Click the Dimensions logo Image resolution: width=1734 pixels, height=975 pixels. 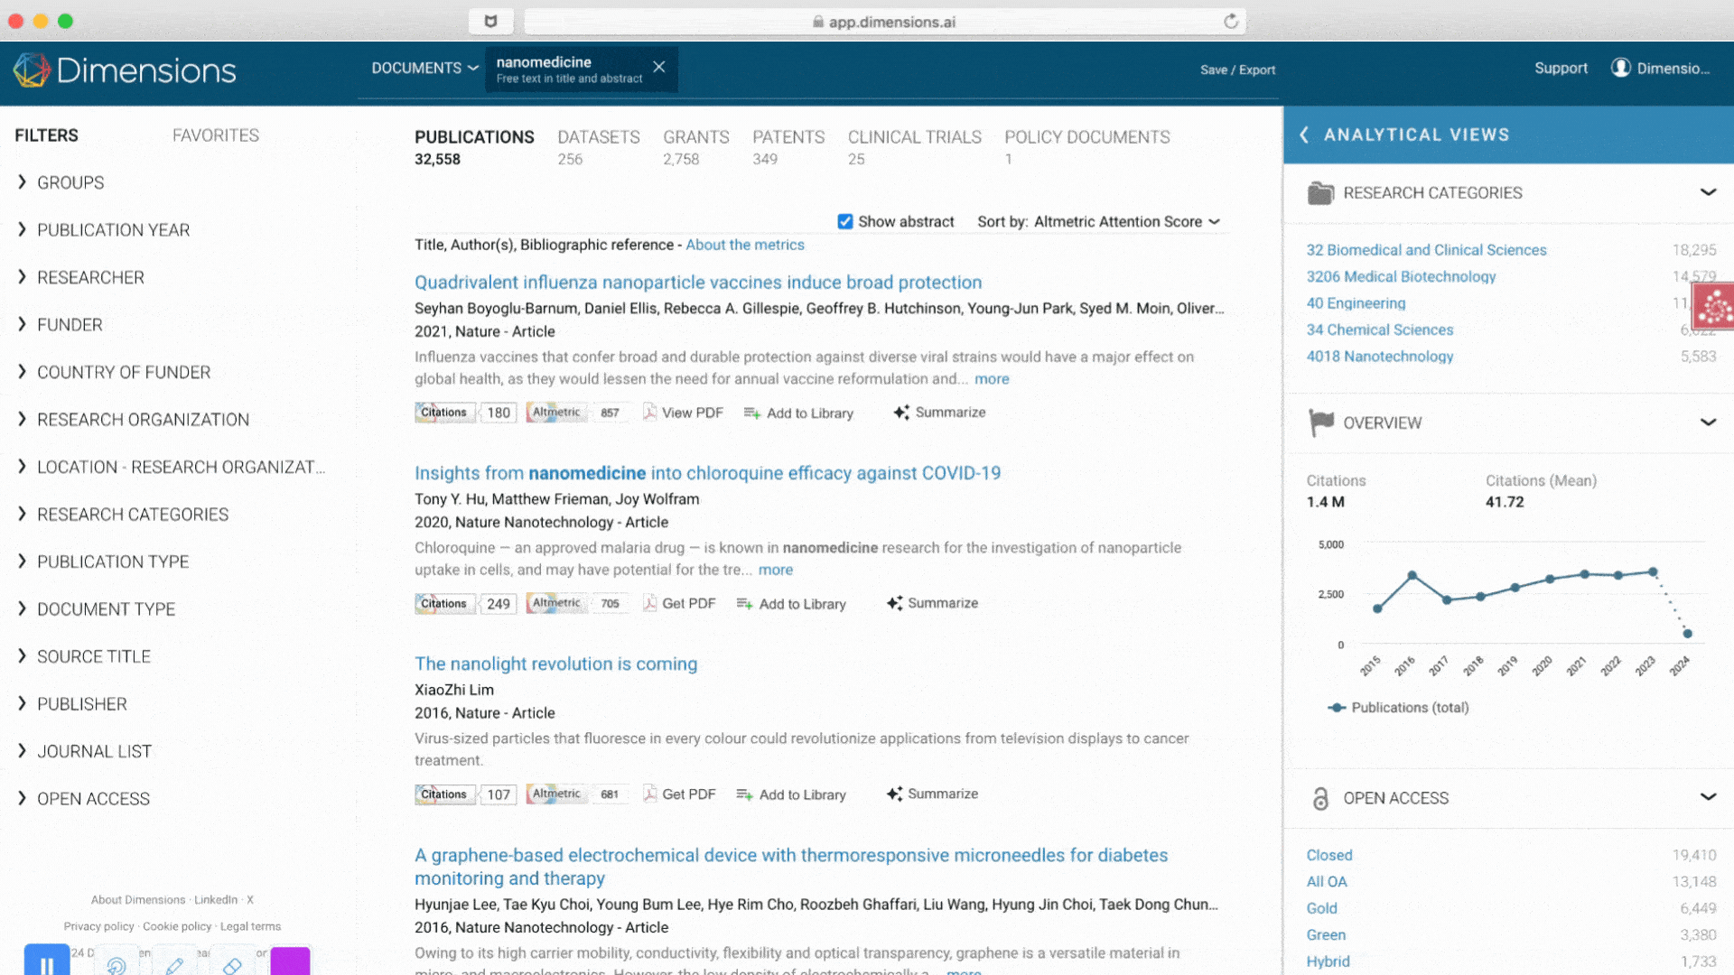tap(125, 70)
